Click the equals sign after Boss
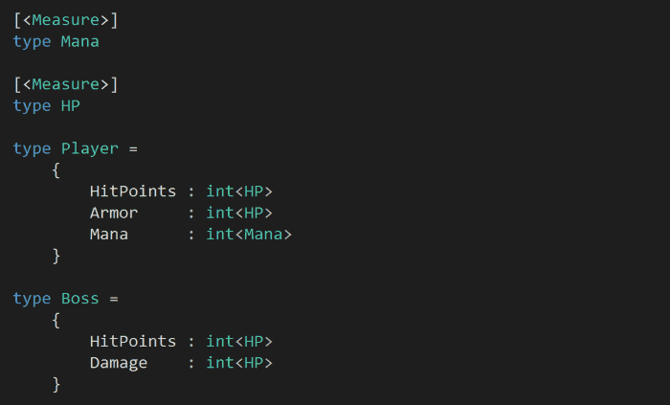This screenshot has height=405, width=670. pos(114,298)
